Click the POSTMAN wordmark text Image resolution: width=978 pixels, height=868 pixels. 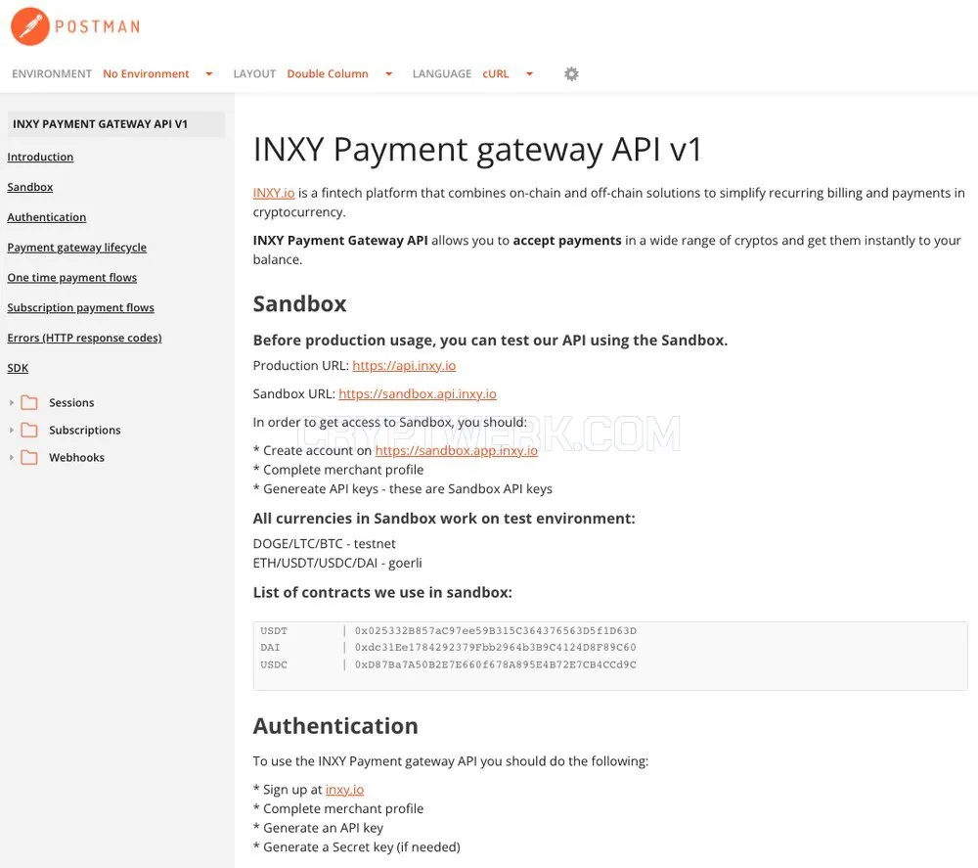[x=97, y=26]
